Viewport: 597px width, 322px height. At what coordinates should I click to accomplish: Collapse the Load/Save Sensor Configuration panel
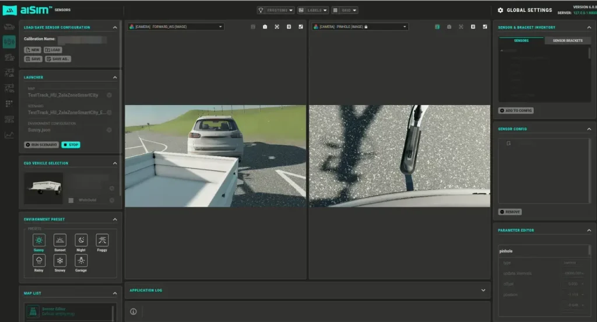(x=115, y=27)
